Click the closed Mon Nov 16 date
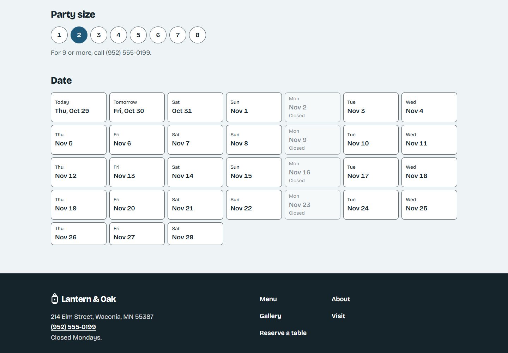The height and width of the screenshot is (353, 508). click(313, 172)
